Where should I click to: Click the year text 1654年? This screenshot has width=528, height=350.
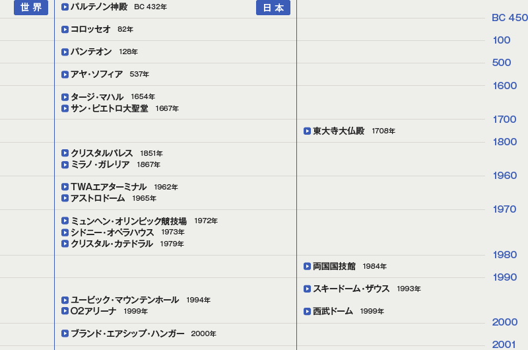143,96
